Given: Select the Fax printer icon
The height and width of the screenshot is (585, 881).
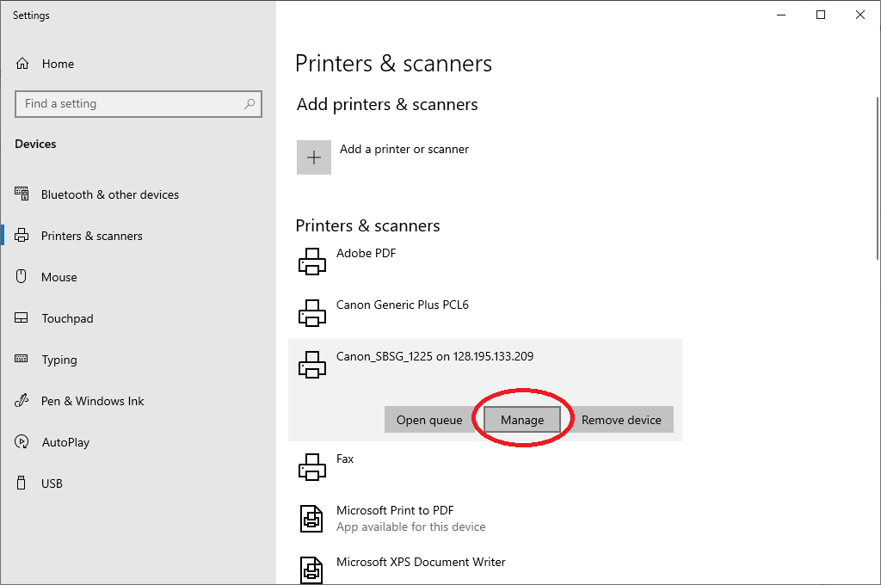Looking at the screenshot, I should (x=311, y=466).
